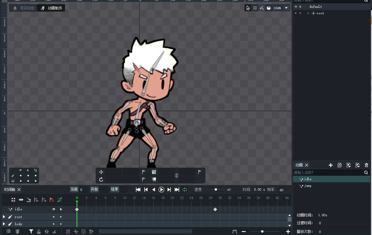
Task: Toggle image visibility dot in display panel
Action: coord(21,181)
